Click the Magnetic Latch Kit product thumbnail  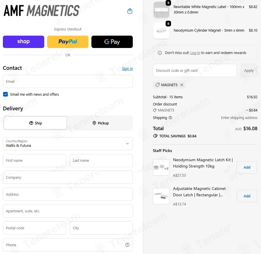(x=161, y=167)
